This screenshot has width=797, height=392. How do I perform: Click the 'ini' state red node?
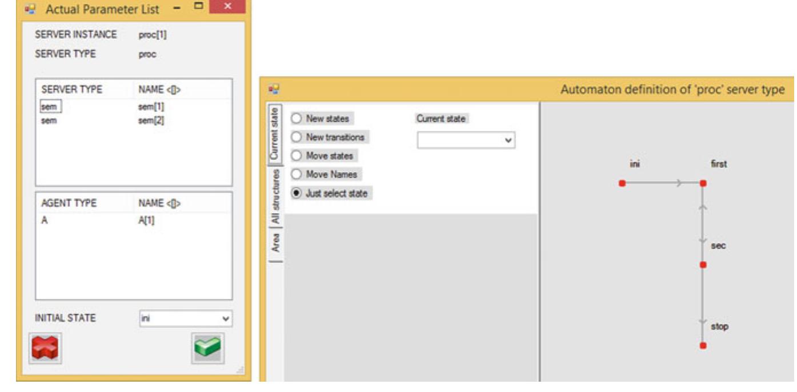coord(622,183)
